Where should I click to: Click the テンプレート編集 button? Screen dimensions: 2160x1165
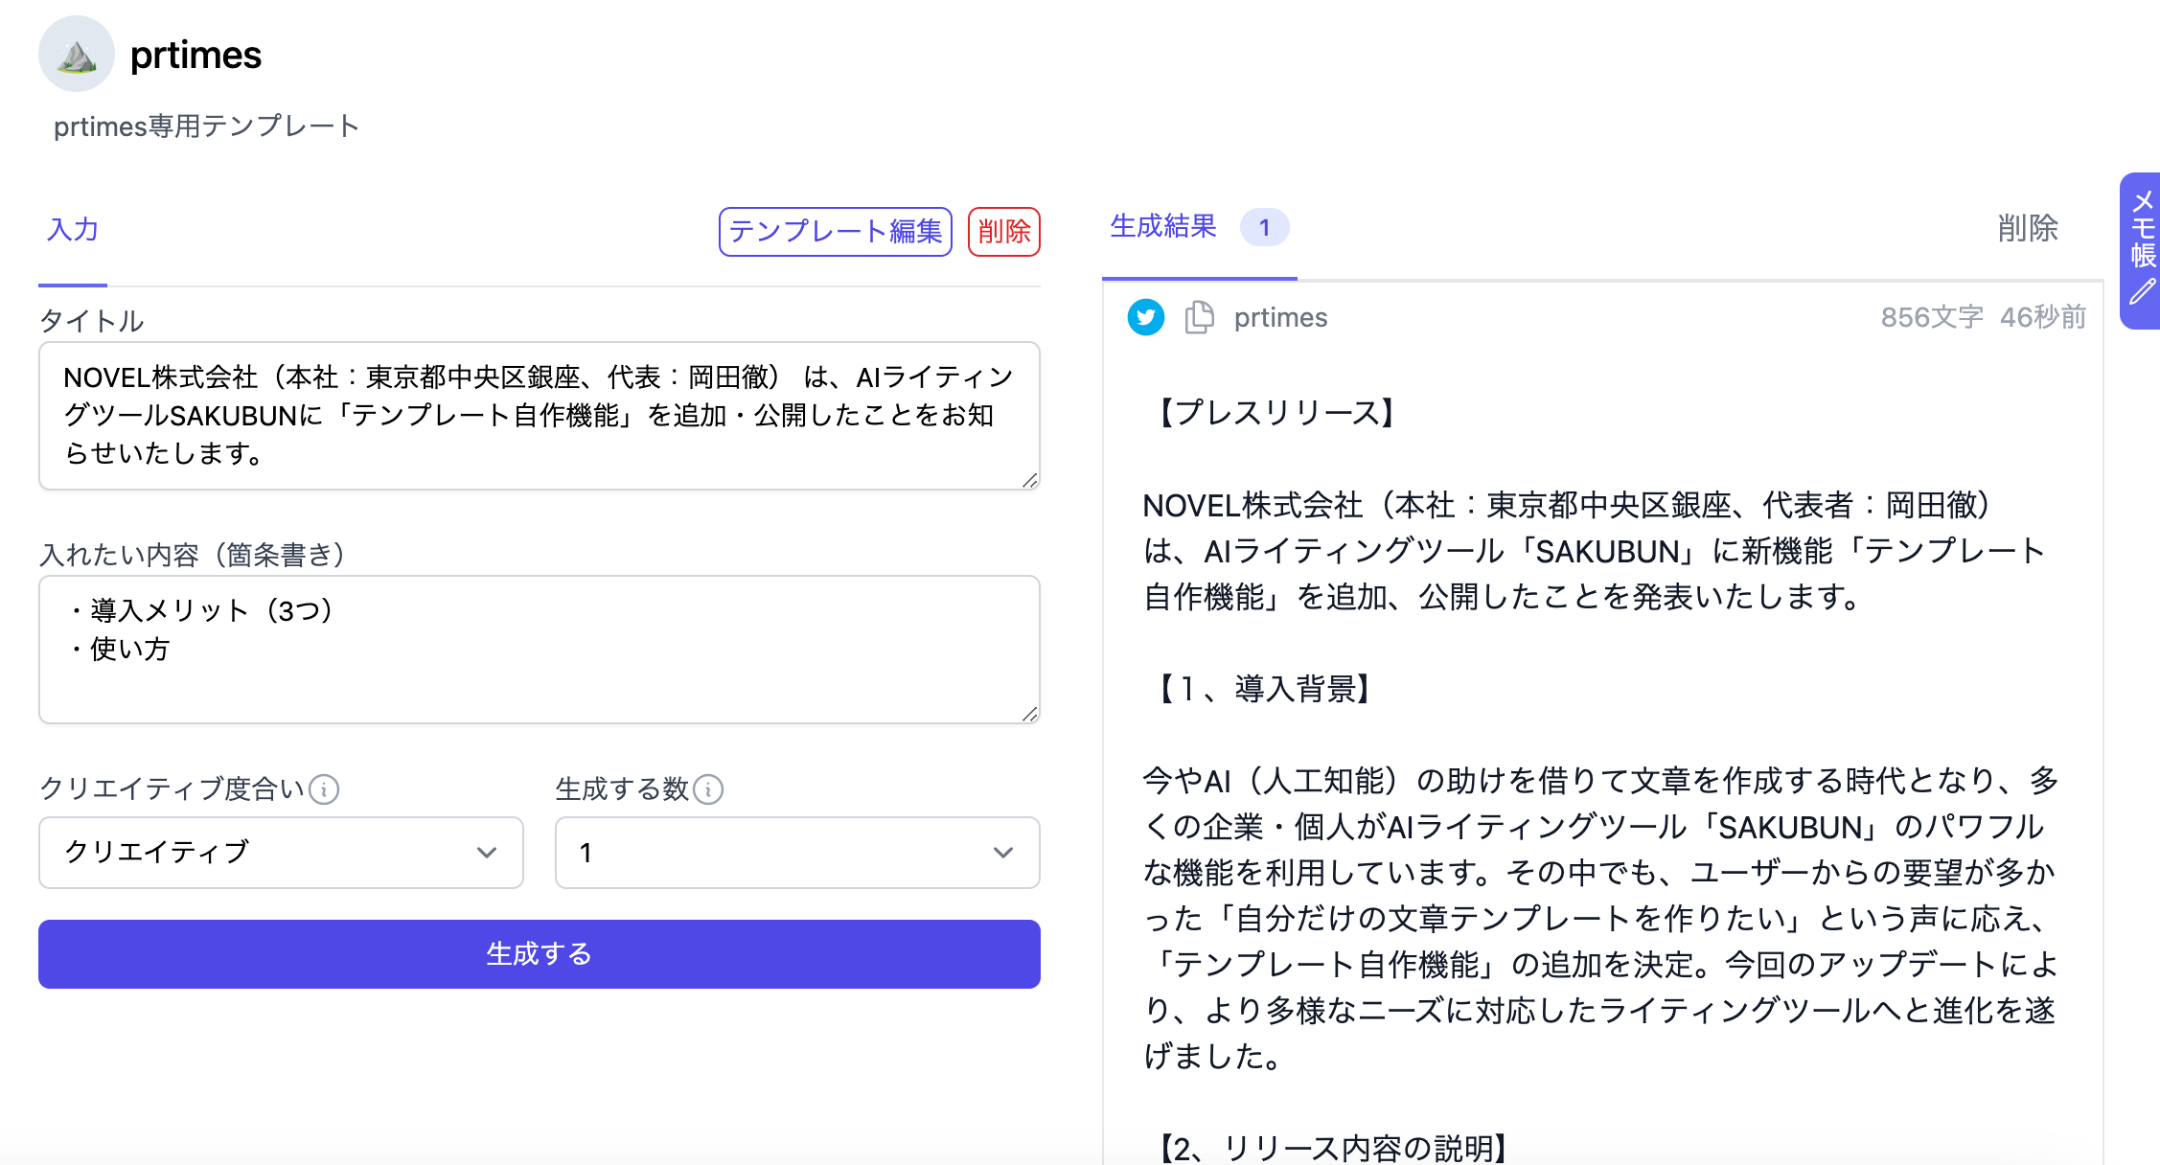coord(835,232)
